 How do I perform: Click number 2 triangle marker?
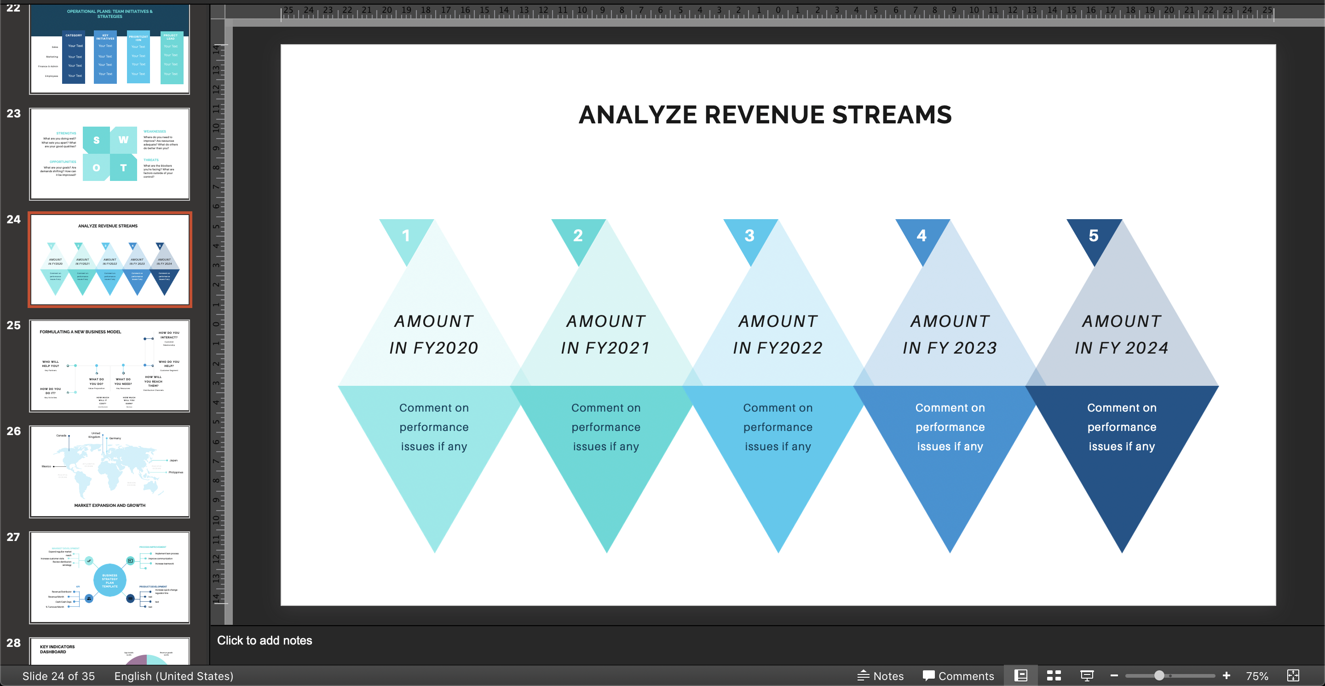[579, 235]
